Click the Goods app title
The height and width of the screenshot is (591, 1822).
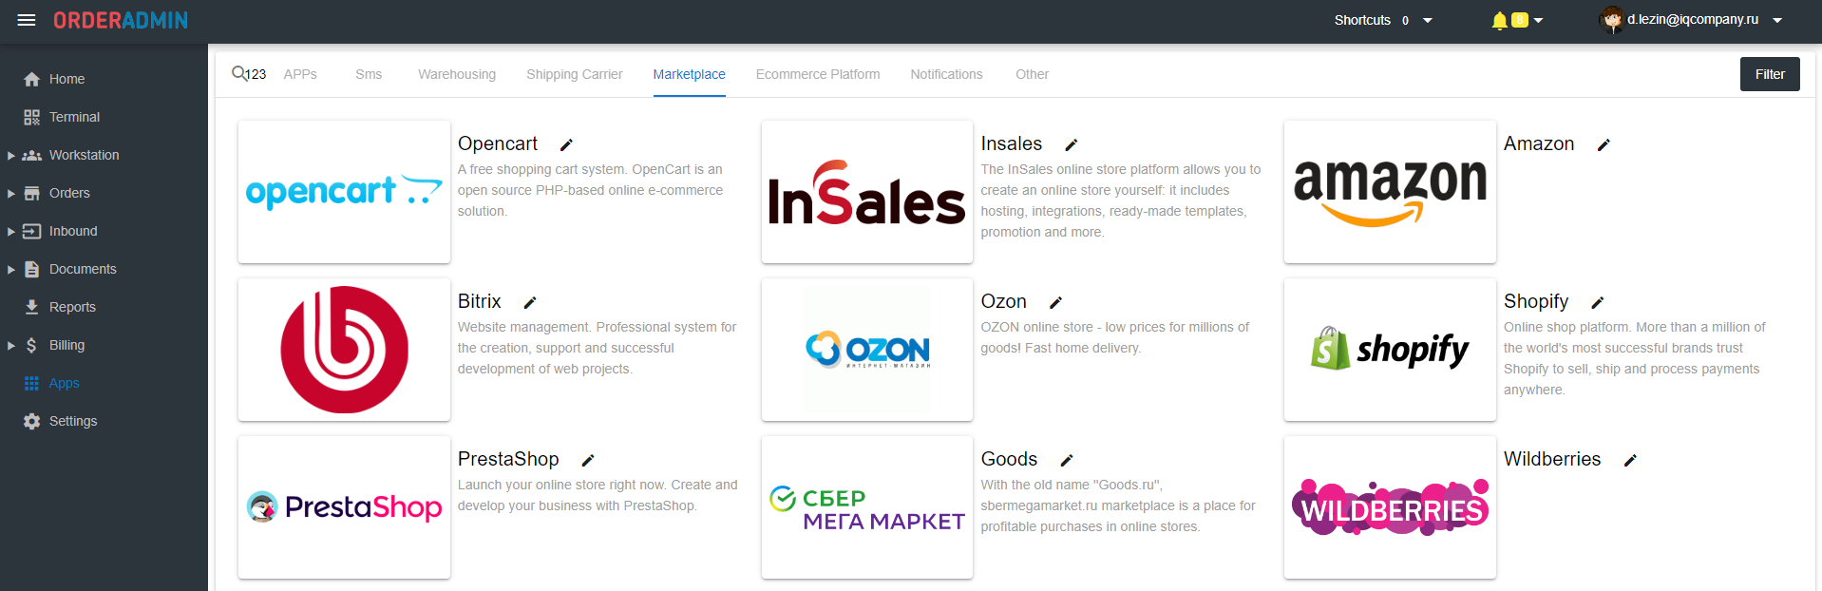[x=1010, y=459]
